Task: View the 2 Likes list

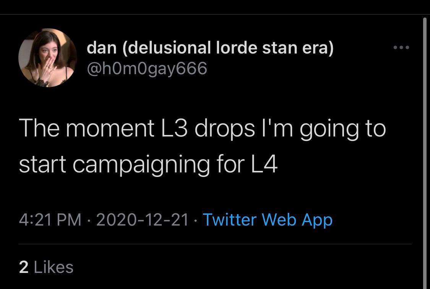Action: pos(46,267)
